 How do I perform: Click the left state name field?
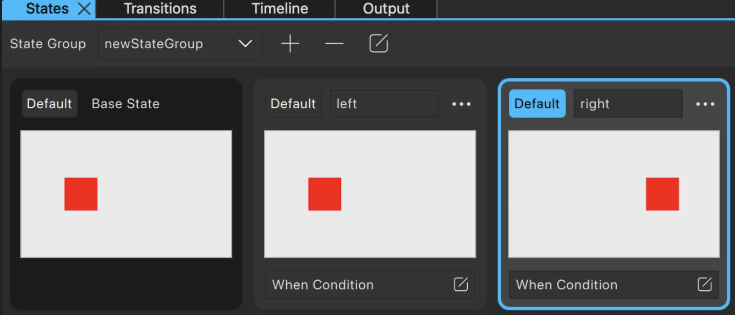tap(384, 104)
